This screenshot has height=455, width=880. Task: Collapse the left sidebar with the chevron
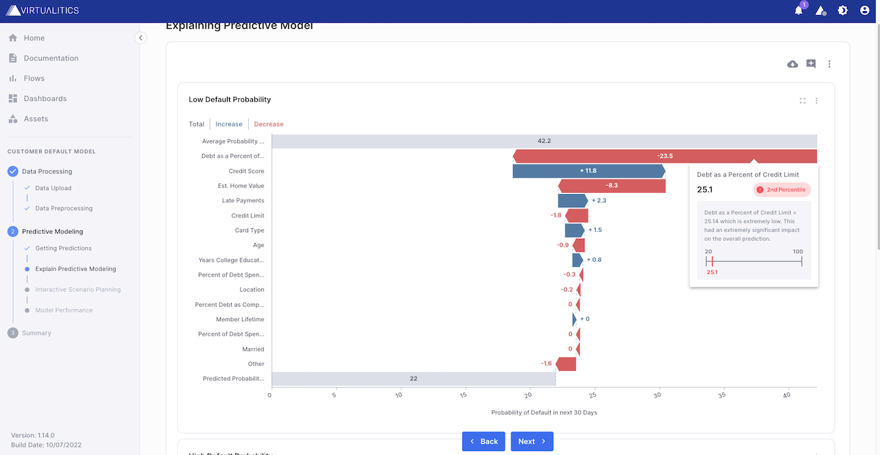(140, 38)
